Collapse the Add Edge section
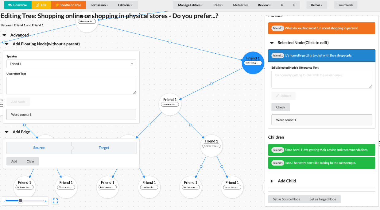The width and height of the screenshot is (380, 210). pos(6,132)
